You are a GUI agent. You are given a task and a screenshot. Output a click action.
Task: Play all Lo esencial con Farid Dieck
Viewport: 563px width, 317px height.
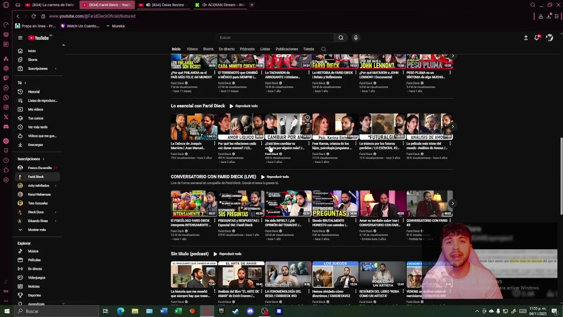tap(243, 106)
